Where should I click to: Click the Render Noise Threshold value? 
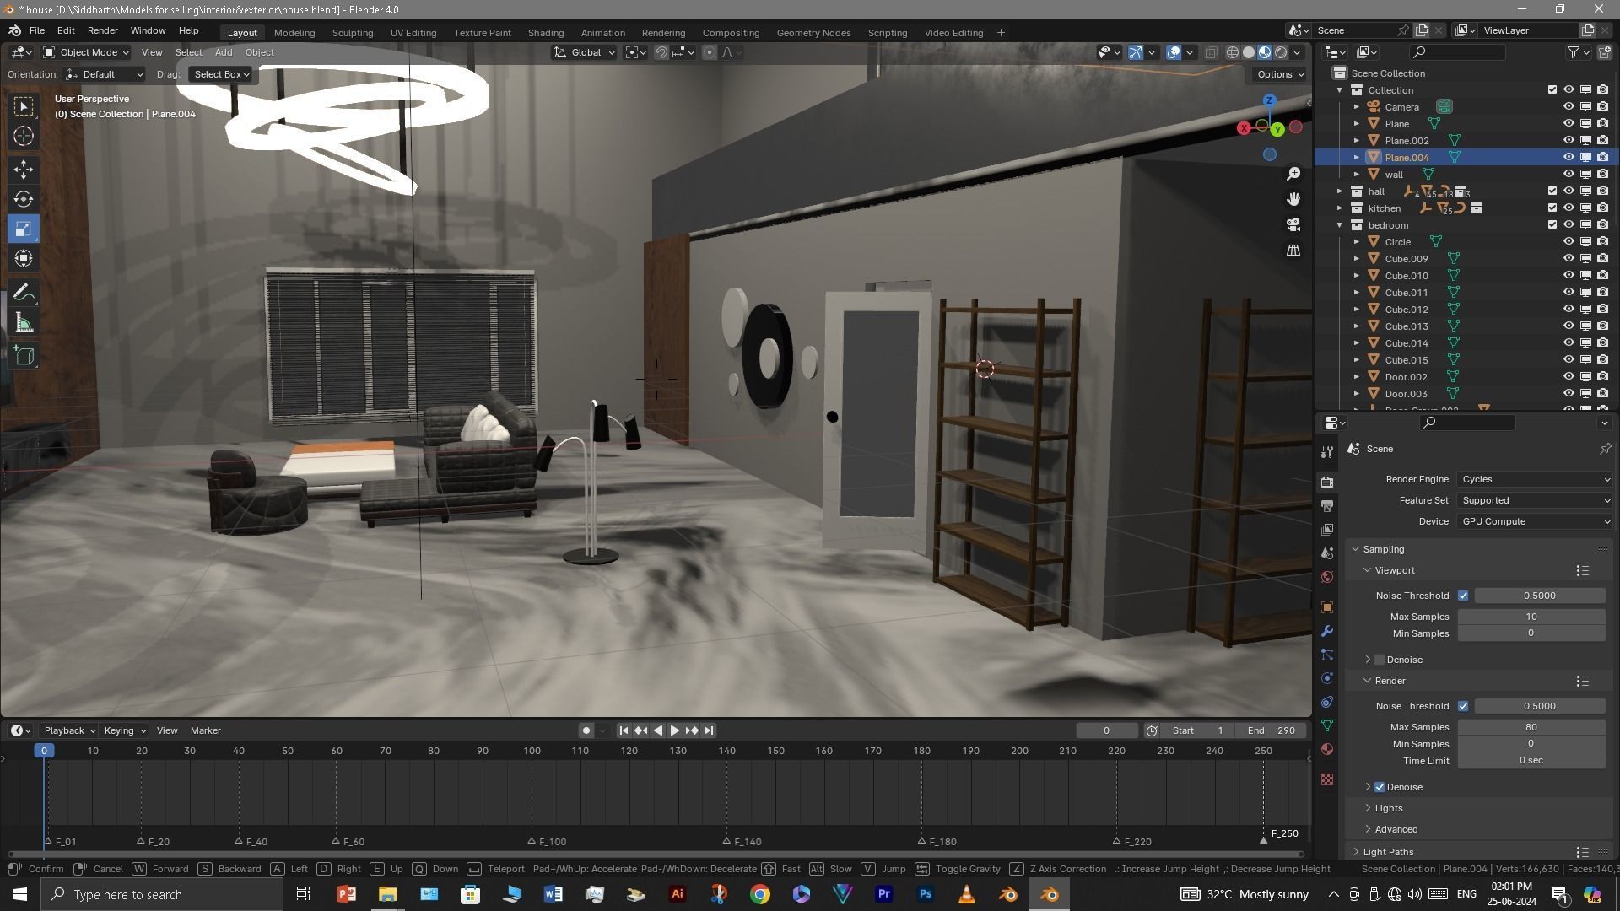pyautogui.click(x=1539, y=706)
